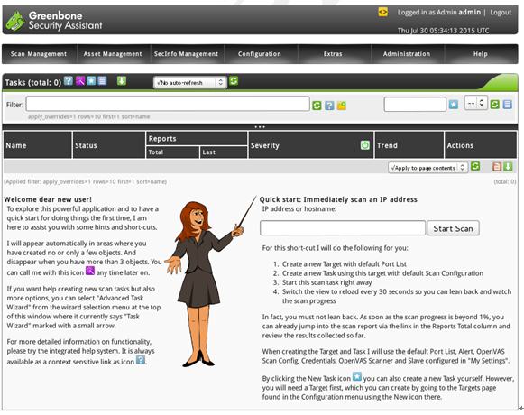Open filter help question mark icon
Screen dimensions: 524x415
pyautogui.click(x=329, y=106)
